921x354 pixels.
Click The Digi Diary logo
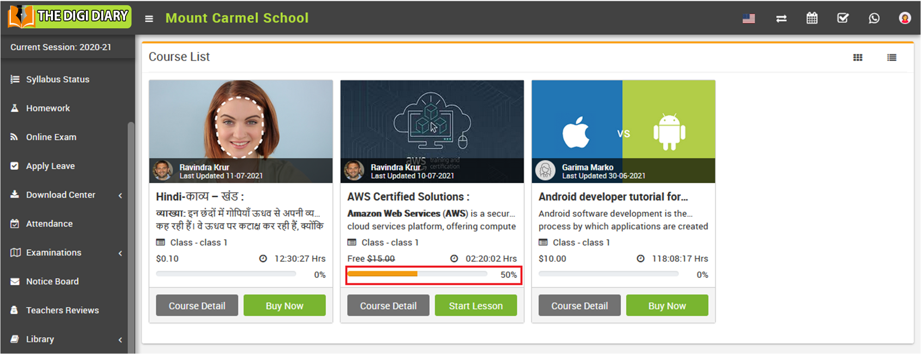[x=69, y=17]
